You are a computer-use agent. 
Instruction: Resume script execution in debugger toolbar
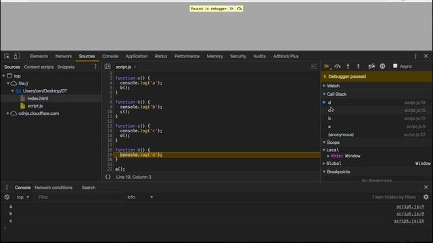click(327, 66)
